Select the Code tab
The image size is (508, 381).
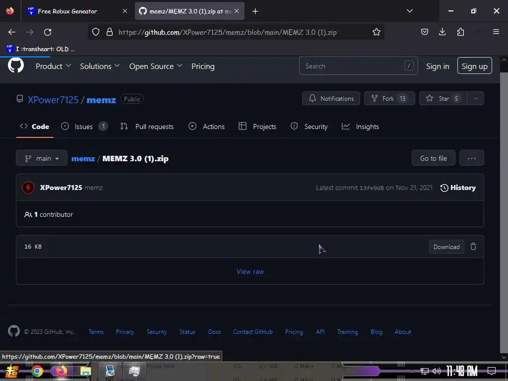point(35,127)
